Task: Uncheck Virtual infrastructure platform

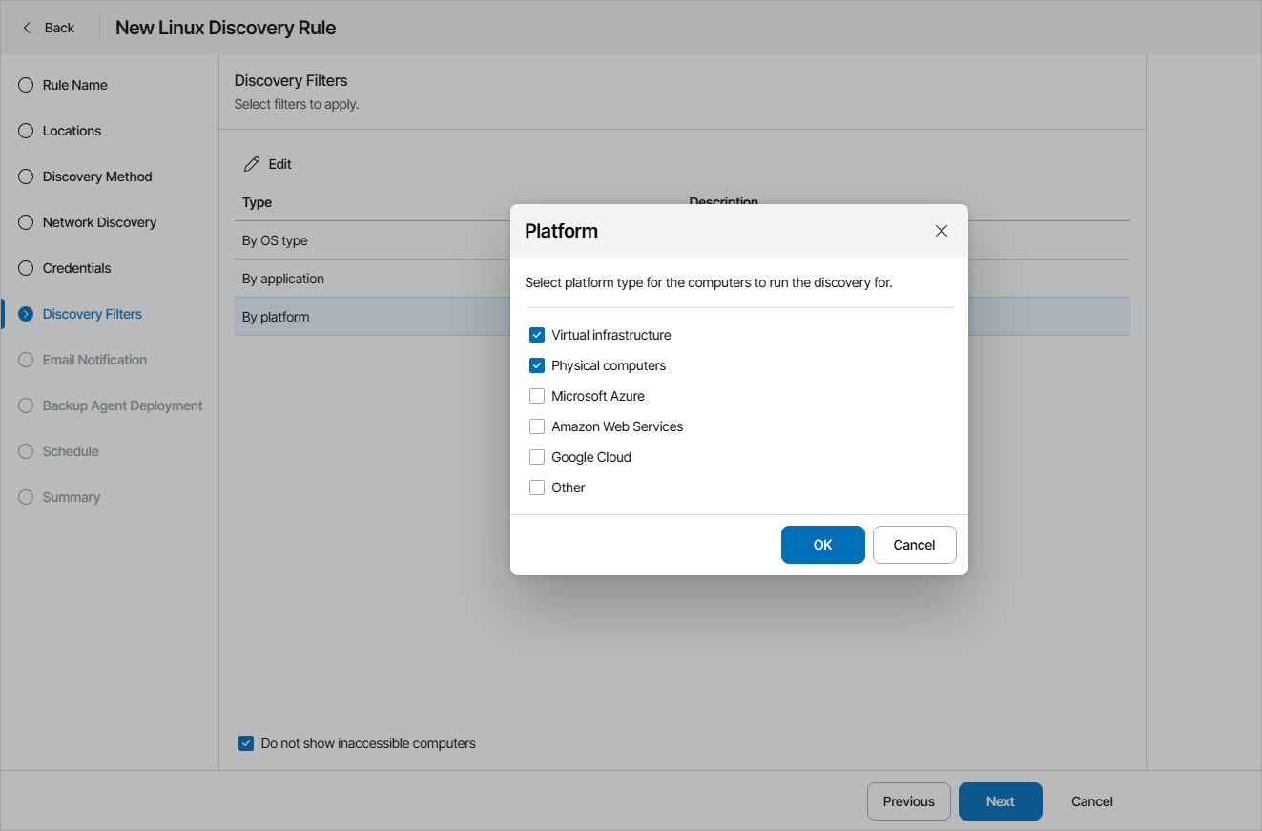Action: coord(536,334)
